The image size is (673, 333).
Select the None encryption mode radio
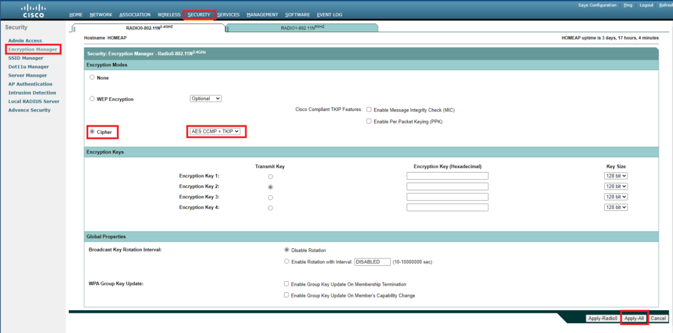(x=92, y=78)
